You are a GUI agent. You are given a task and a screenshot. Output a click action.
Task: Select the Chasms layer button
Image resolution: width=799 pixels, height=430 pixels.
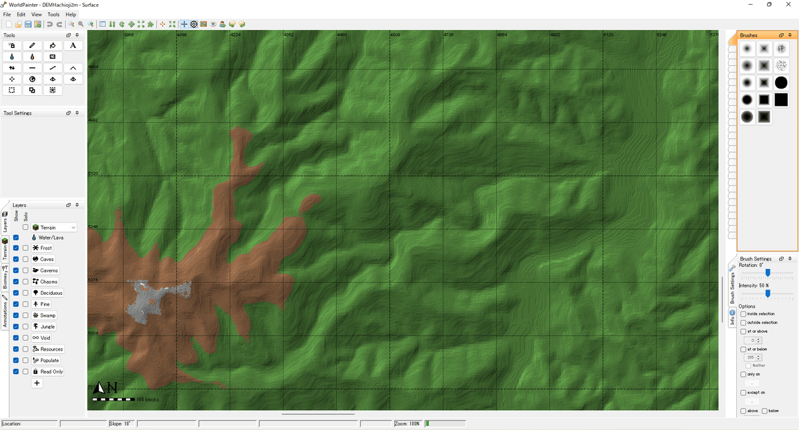(45, 282)
